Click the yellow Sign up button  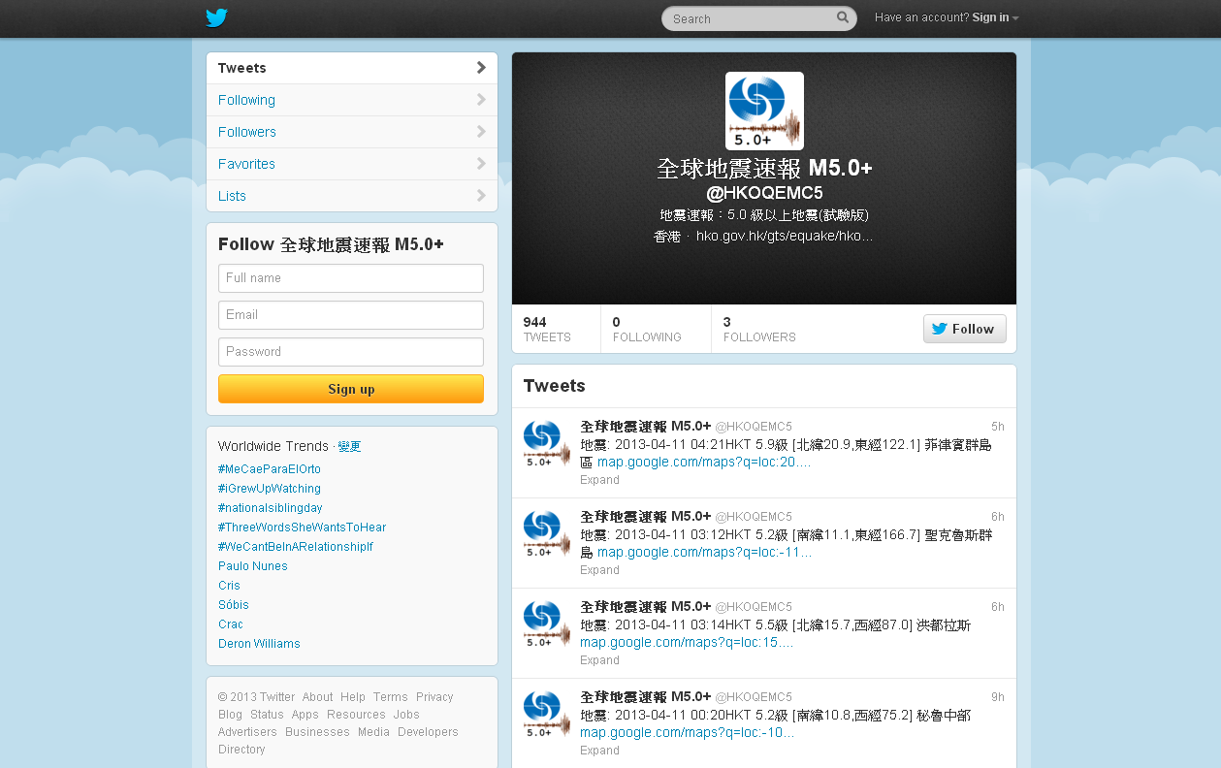[351, 389]
